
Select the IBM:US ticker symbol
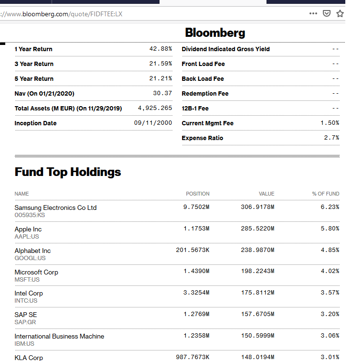25,344
